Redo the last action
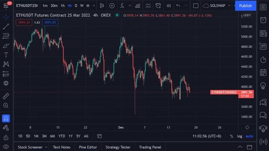This screenshot has height=151, width=269. (x=185, y=6)
